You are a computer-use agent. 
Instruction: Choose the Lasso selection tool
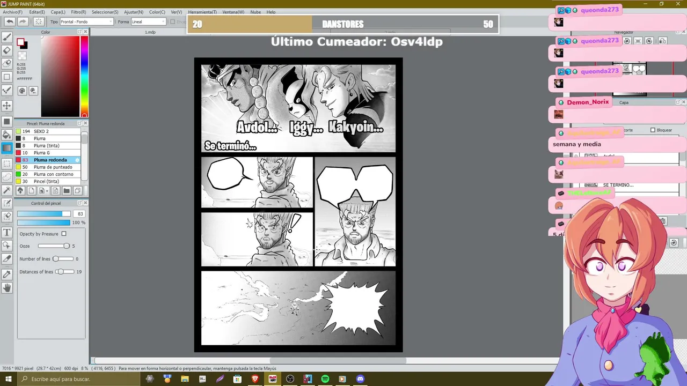[x=7, y=177]
